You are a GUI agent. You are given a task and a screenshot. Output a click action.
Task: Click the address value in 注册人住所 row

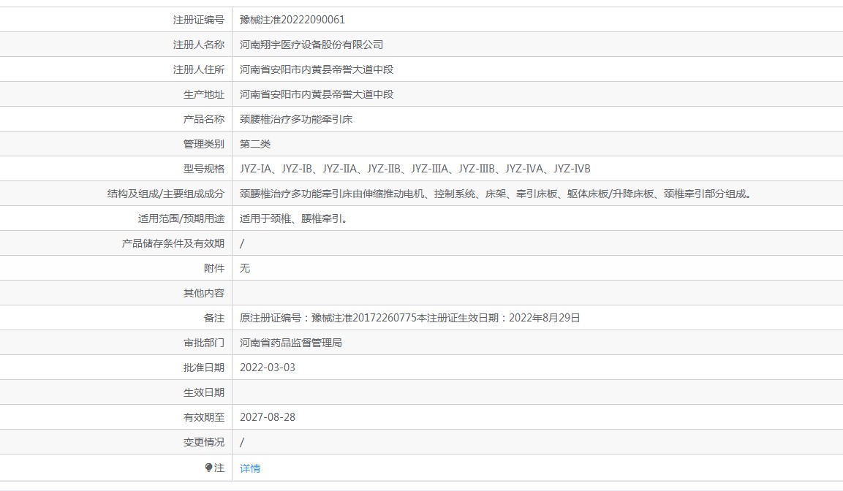[x=317, y=69]
